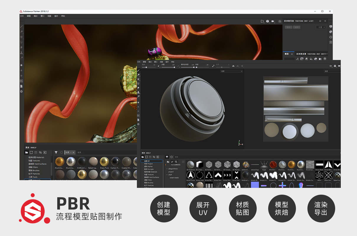357x236 pixels.
Task: Open 材质 dropdown in front 3D viewport
Action: pyautogui.click(x=232, y=71)
